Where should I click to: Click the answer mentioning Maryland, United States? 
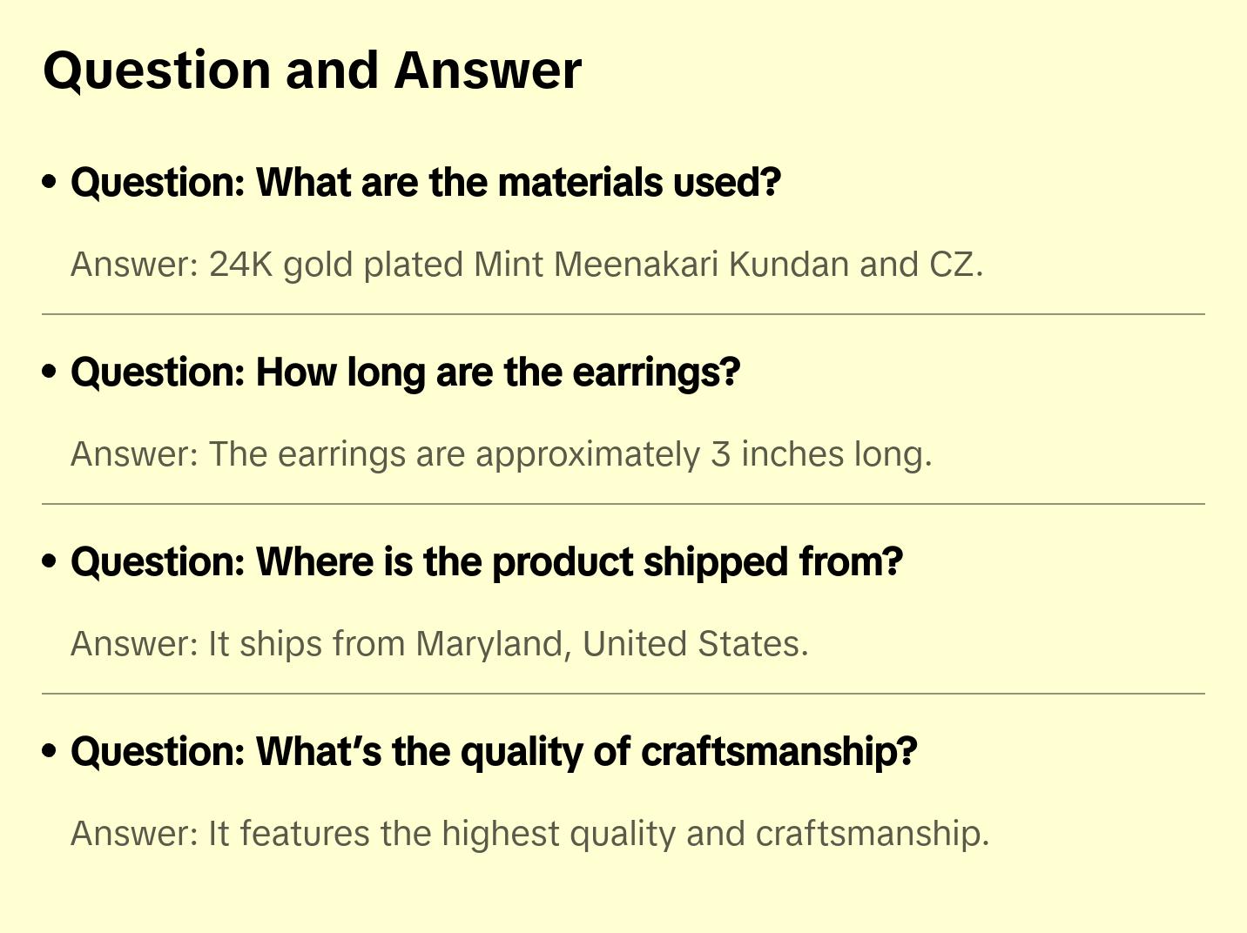[x=440, y=644]
